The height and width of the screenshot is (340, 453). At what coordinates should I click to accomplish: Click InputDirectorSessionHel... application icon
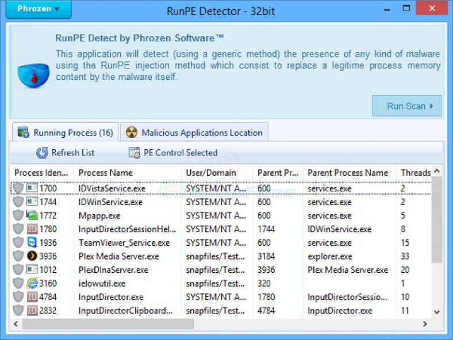point(32,229)
